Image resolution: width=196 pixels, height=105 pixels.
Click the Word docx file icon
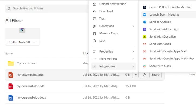11,98
